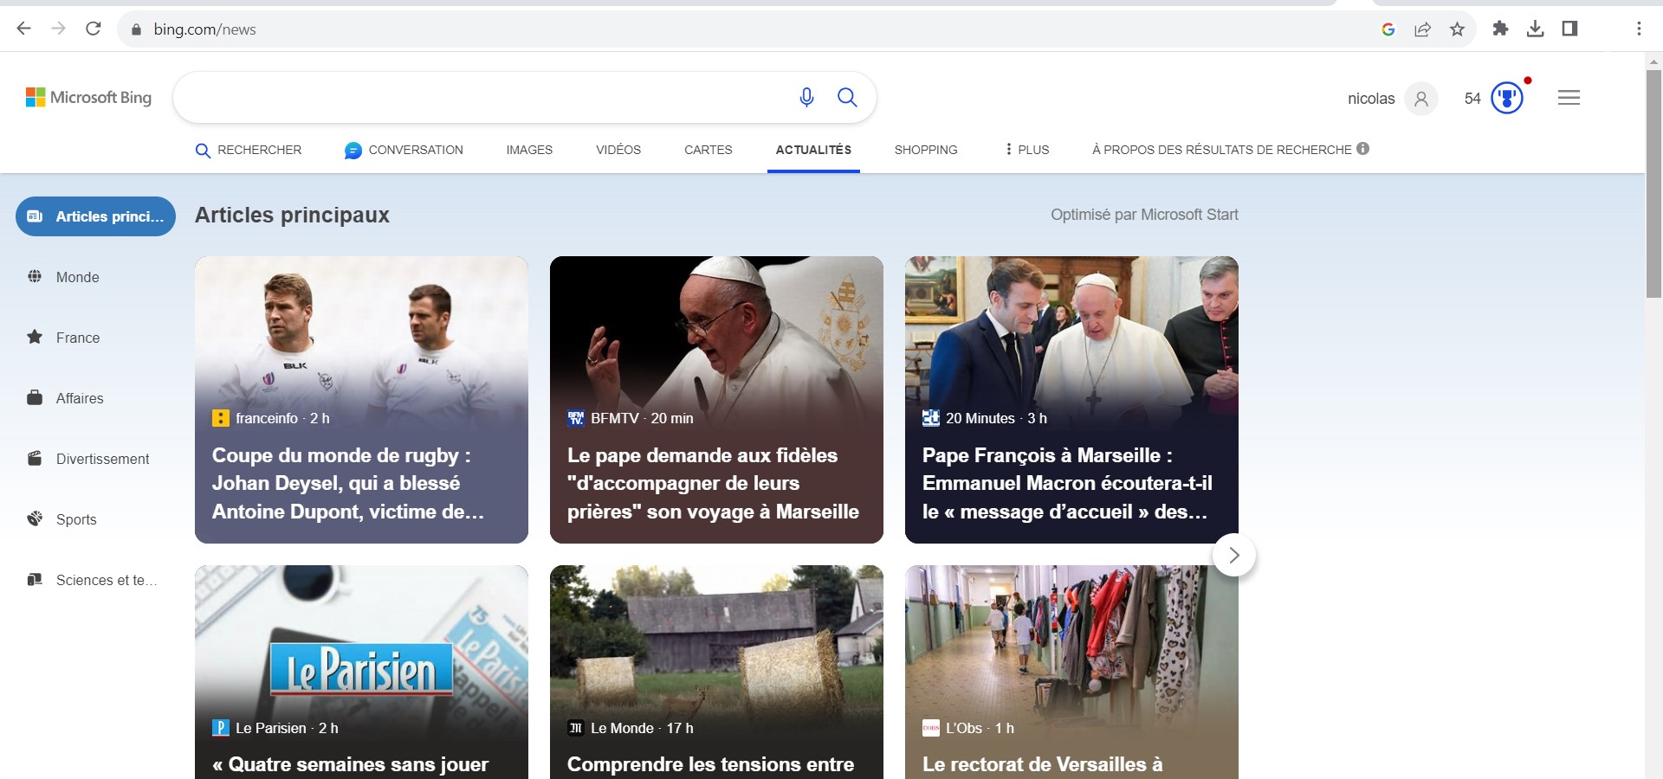
Task: Switch to the Images tab
Action: coord(529,150)
